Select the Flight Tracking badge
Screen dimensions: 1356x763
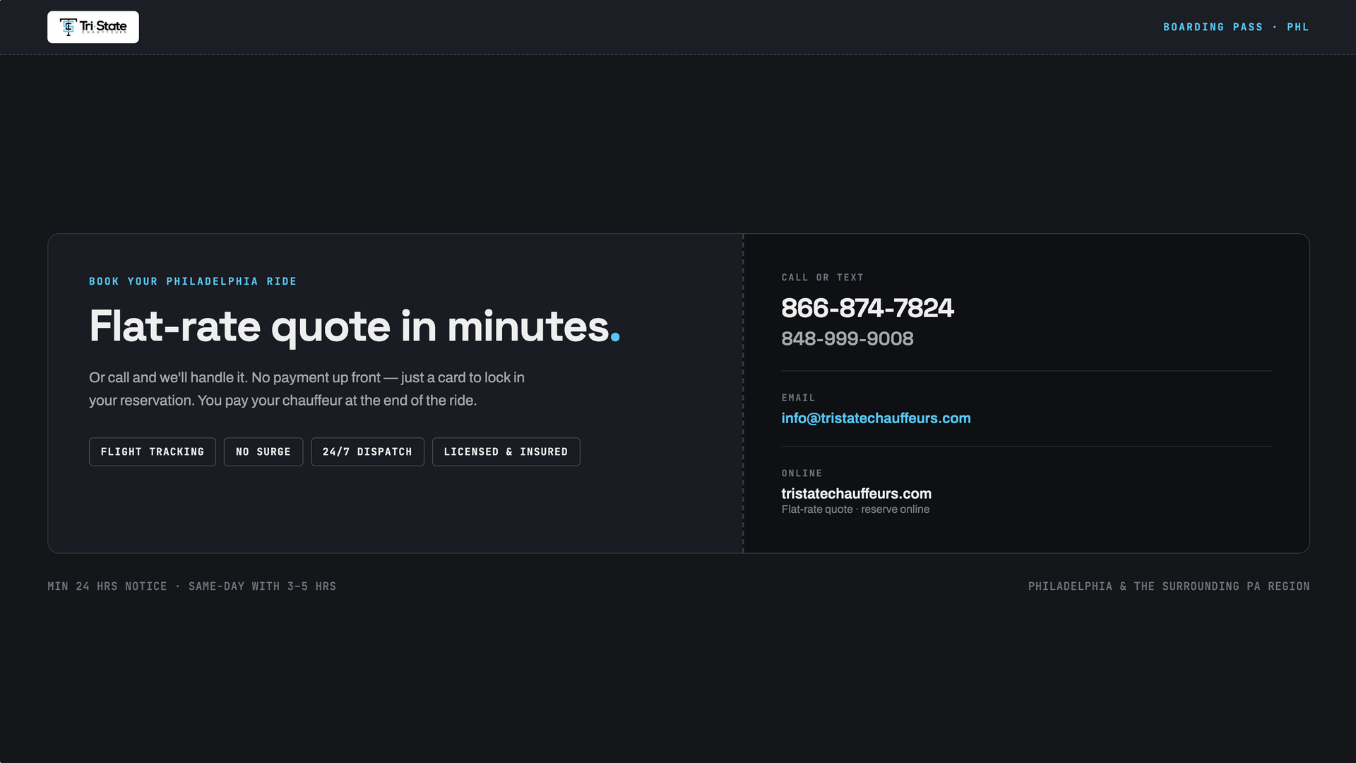pyautogui.click(x=153, y=452)
